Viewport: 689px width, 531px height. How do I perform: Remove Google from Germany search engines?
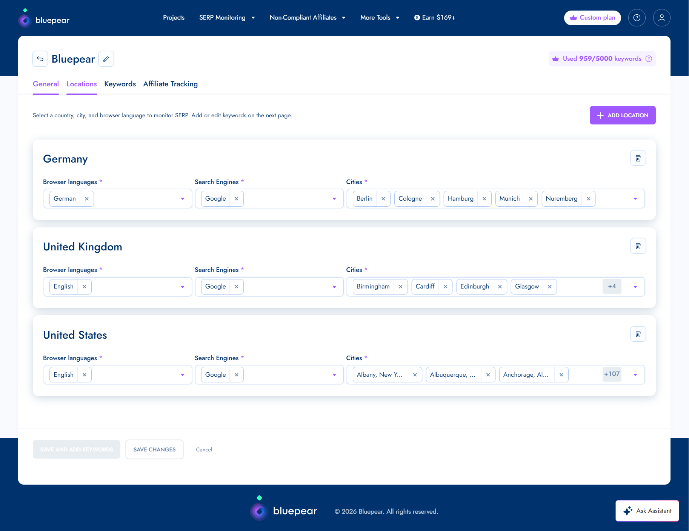tap(237, 199)
